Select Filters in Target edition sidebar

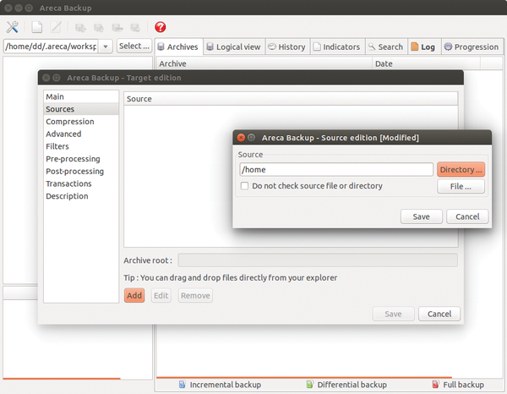coord(81,146)
